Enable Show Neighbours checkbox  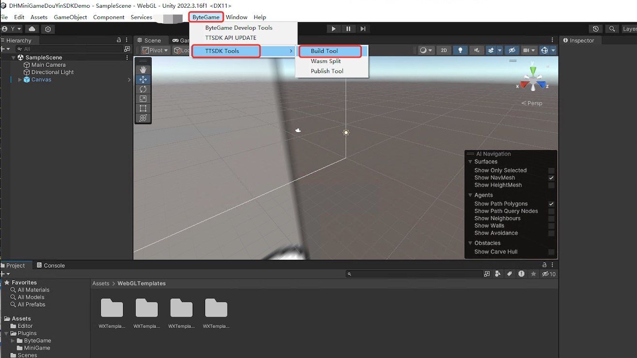click(551, 218)
